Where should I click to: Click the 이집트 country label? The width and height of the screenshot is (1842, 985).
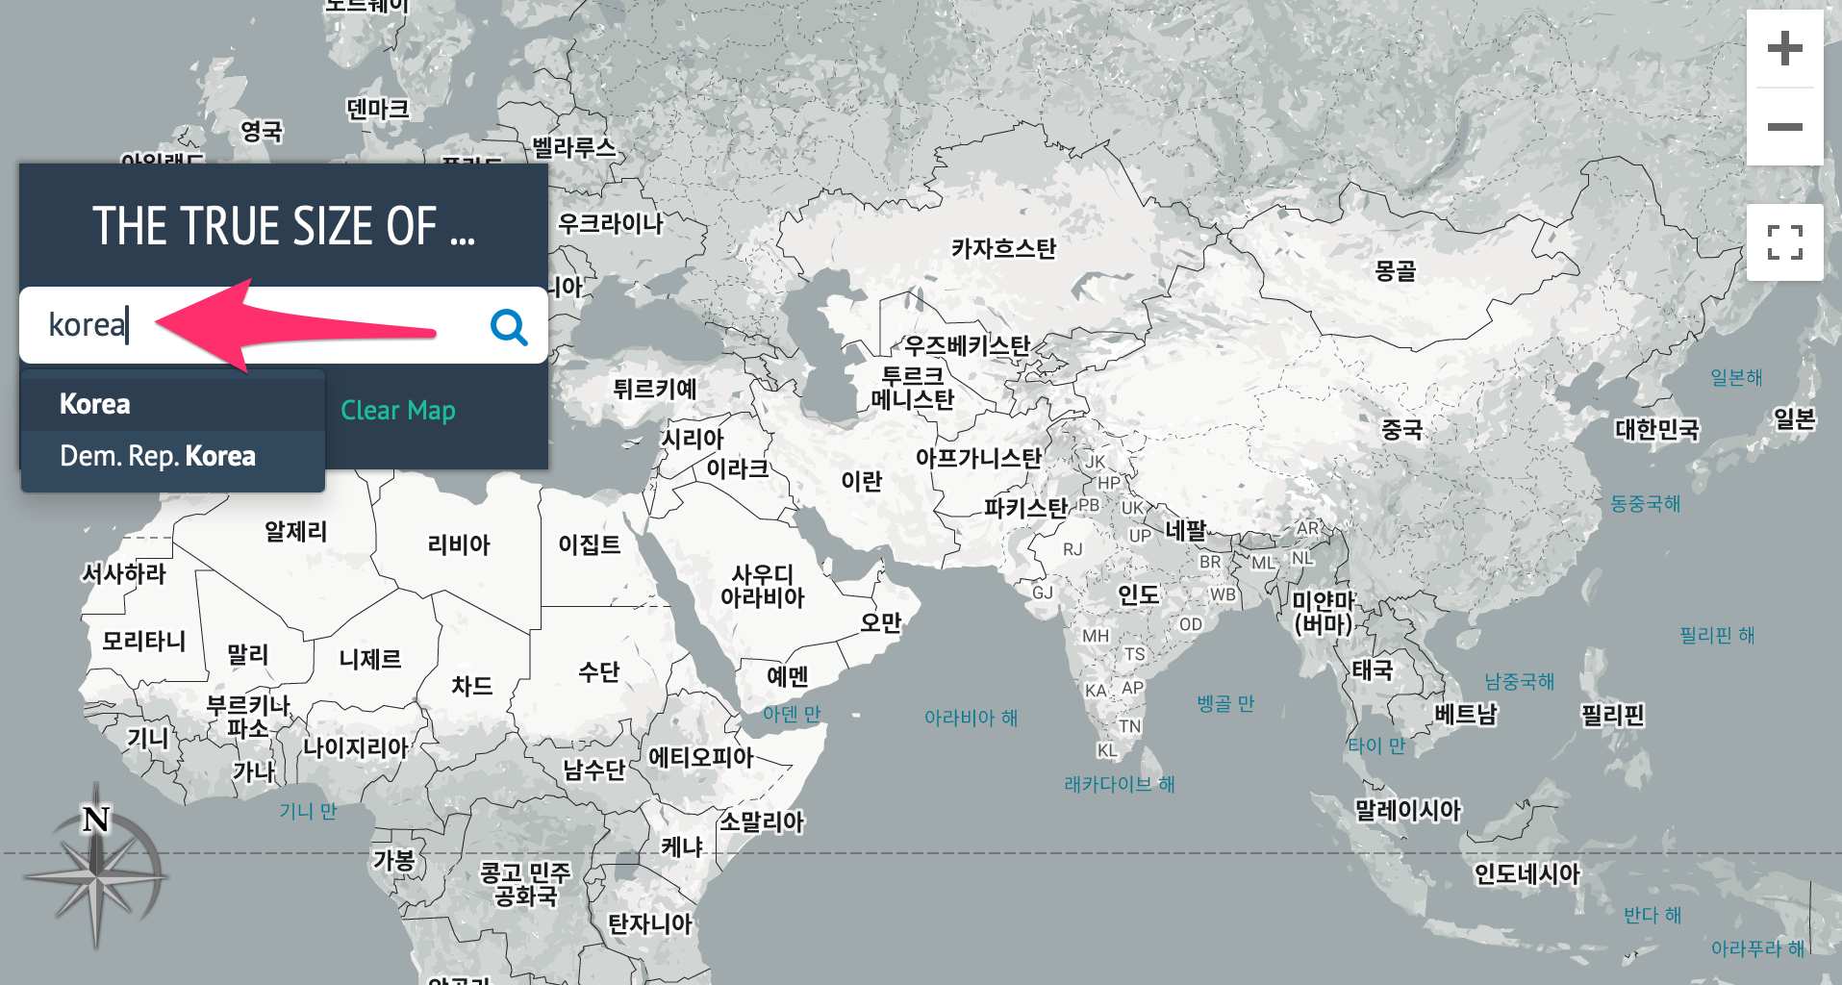590,544
